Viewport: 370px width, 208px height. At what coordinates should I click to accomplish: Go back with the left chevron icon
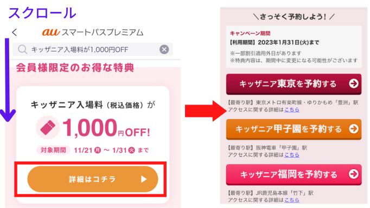(x=15, y=32)
